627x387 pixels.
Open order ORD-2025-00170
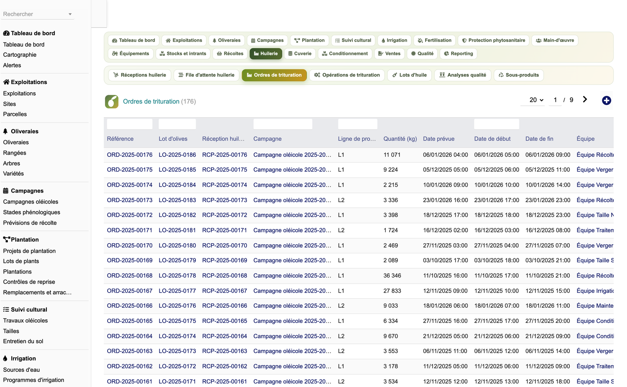[130, 245]
